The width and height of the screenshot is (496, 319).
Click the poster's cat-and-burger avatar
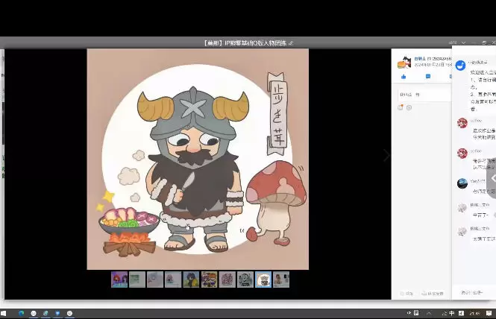404,62
